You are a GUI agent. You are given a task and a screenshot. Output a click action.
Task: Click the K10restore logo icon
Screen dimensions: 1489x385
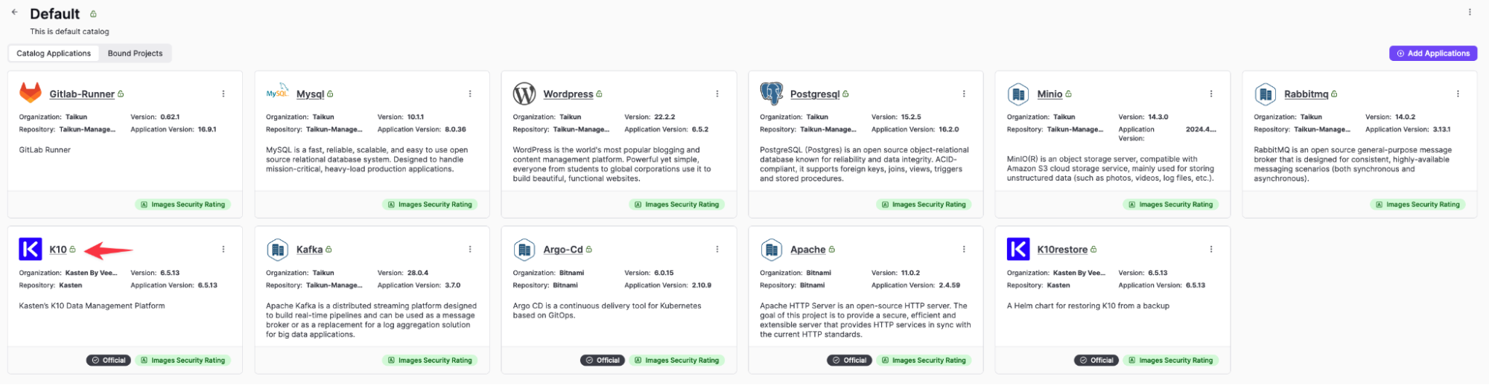coord(1018,249)
